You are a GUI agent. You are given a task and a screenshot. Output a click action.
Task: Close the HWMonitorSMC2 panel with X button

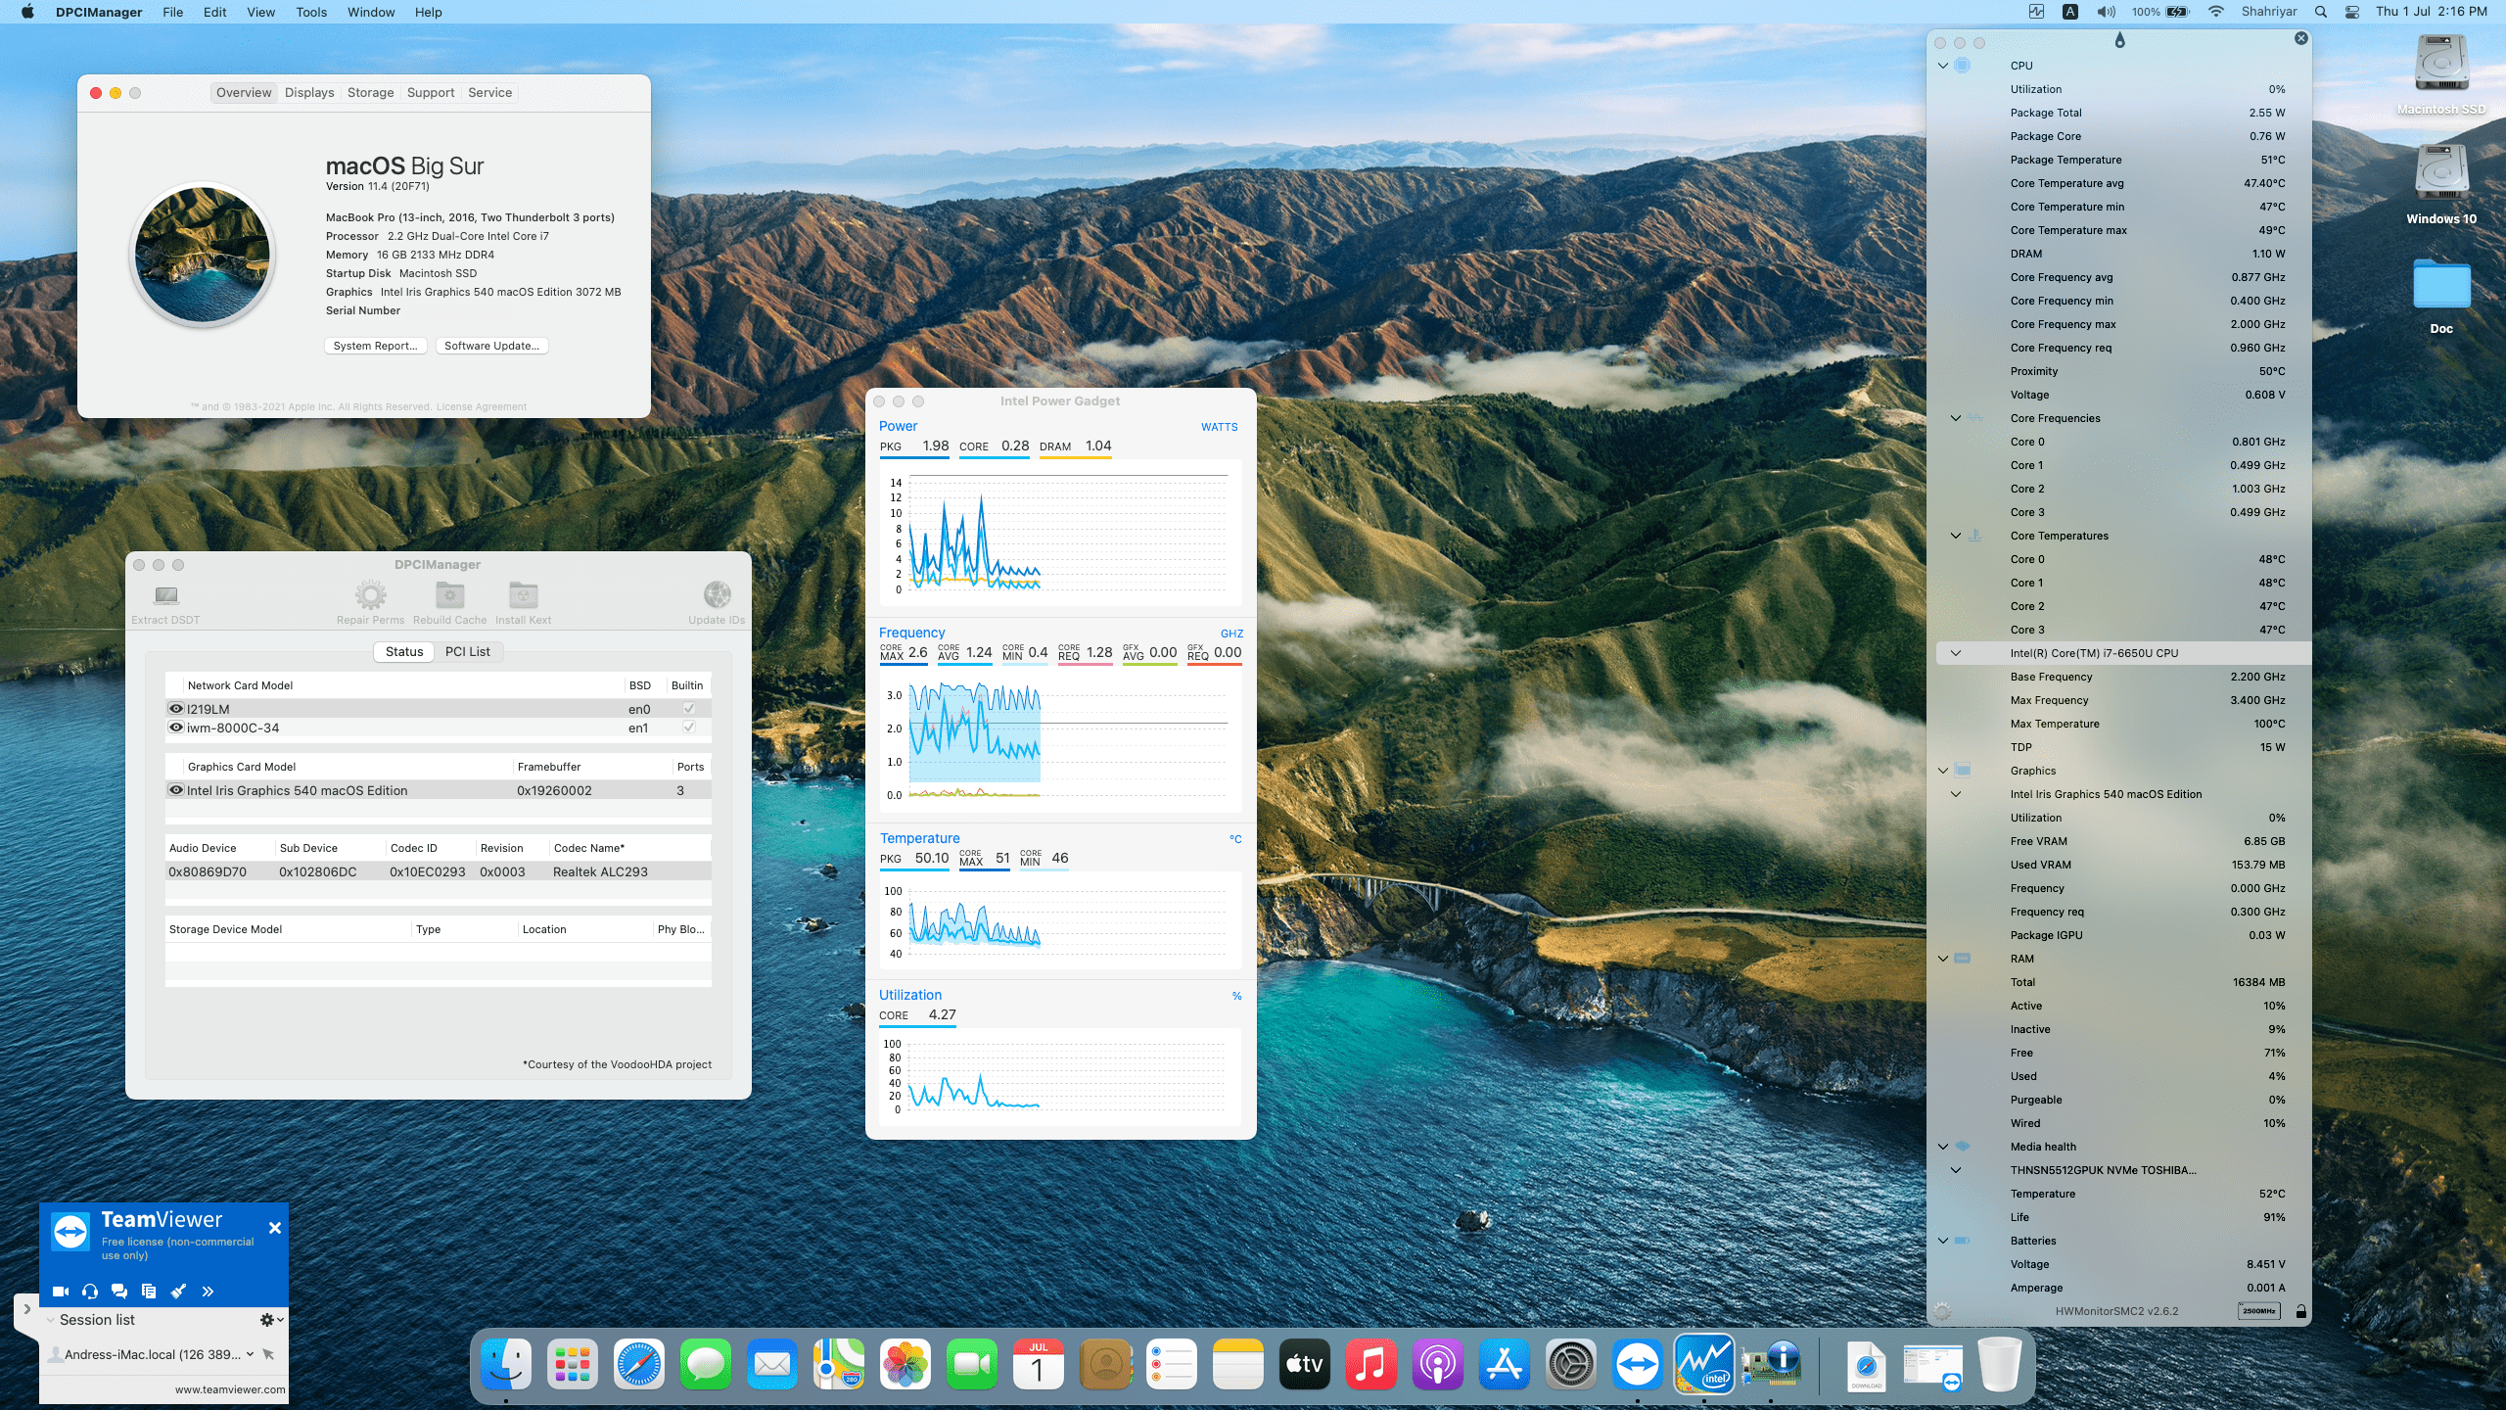click(2301, 38)
